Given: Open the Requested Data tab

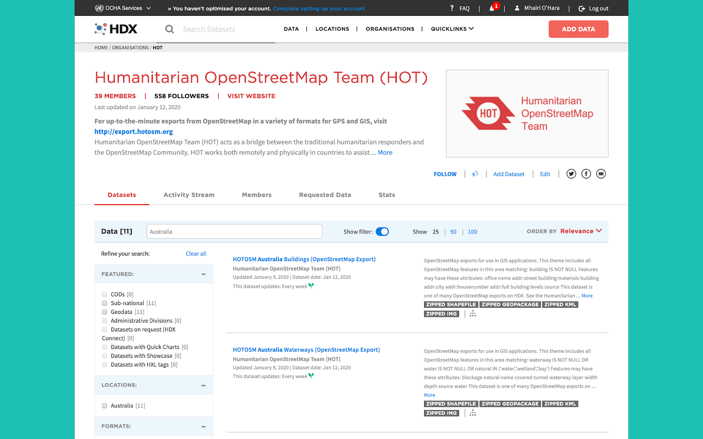Looking at the screenshot, I should 325,194.
